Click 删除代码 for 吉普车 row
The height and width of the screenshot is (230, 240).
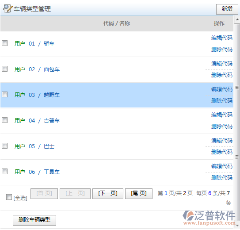point(222,126)
